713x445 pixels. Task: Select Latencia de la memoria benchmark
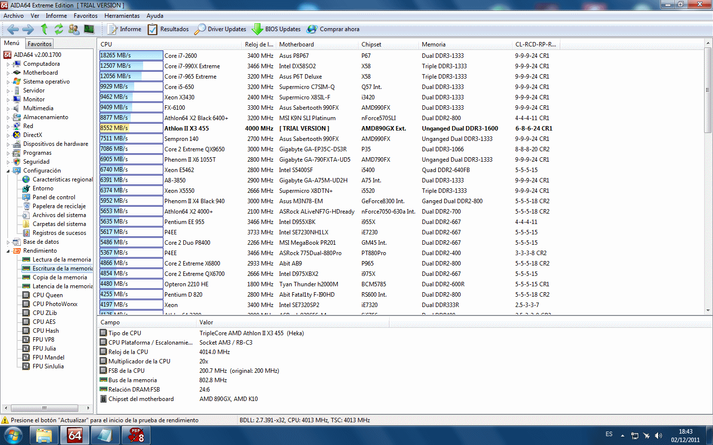[62, 286]
